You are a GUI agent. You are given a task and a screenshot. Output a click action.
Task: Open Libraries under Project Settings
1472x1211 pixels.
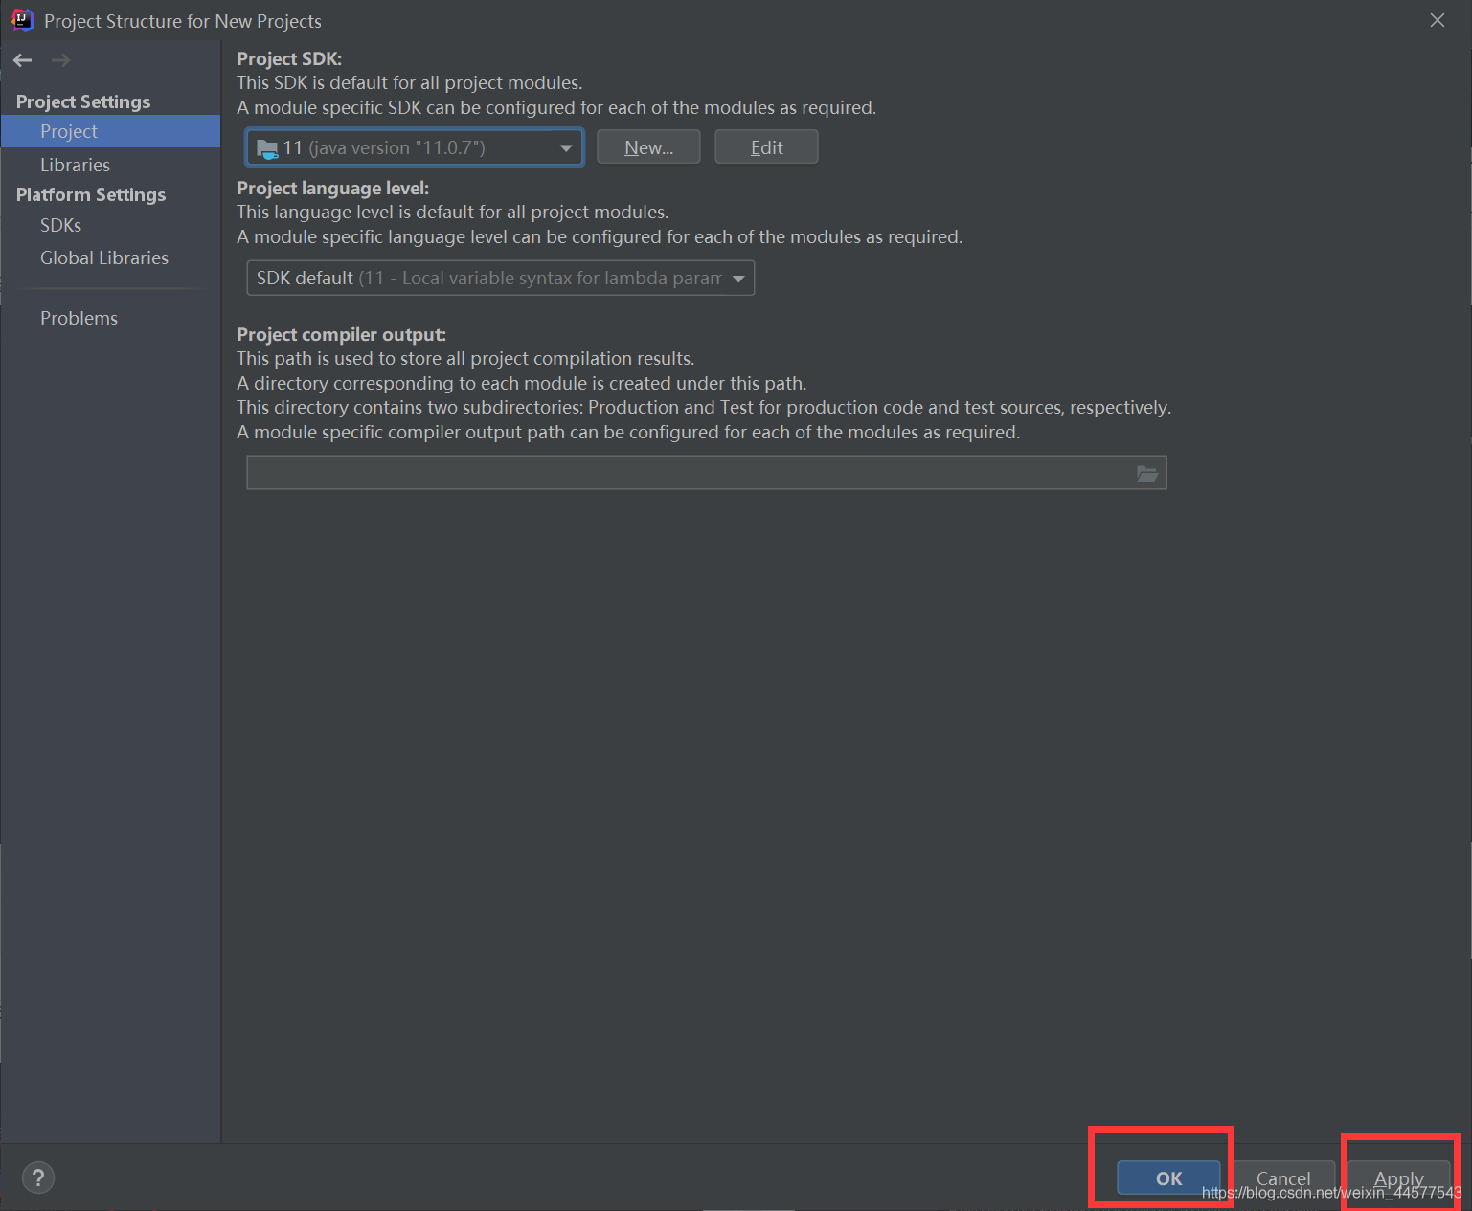(75, 165)
